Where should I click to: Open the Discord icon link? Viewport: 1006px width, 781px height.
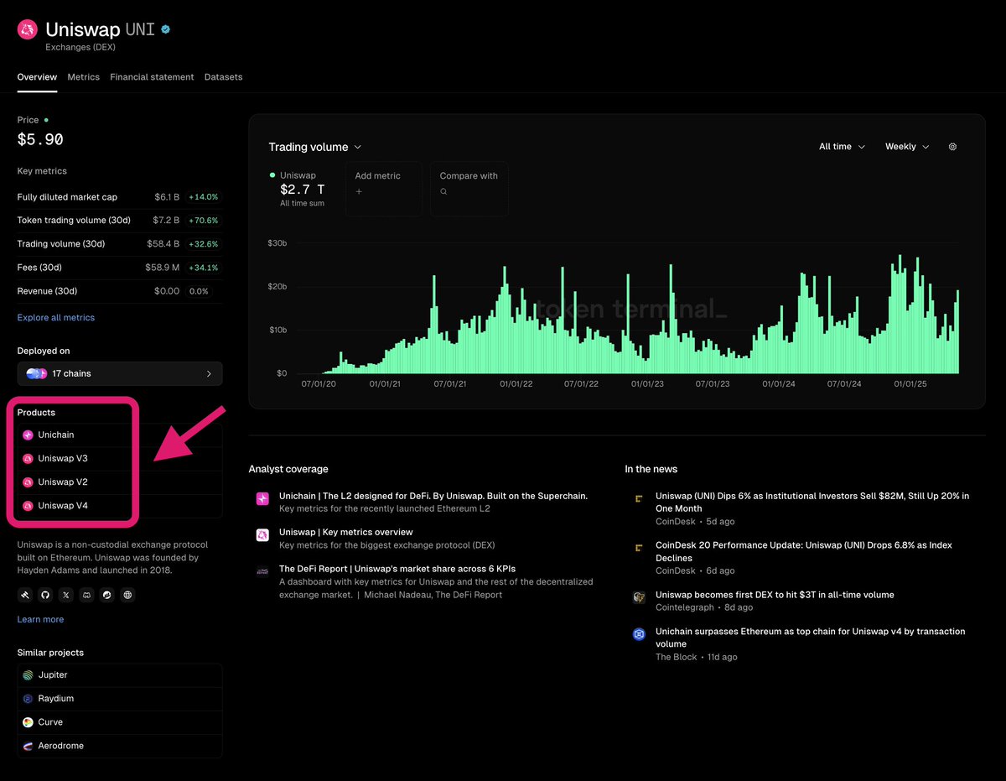[87, 595]
